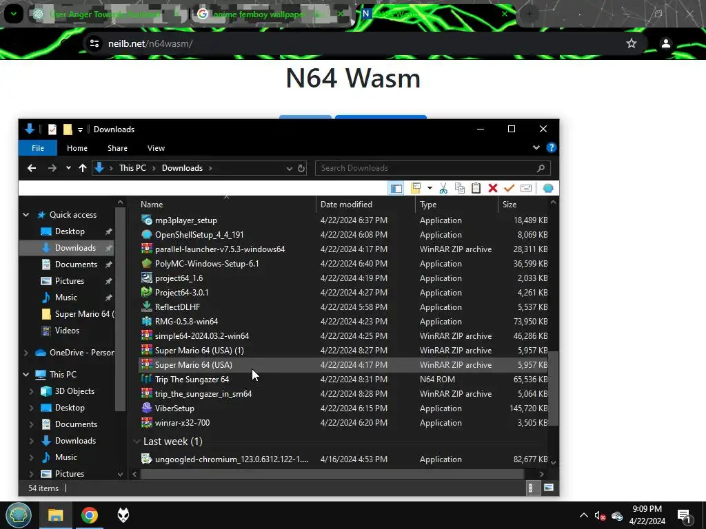Click the file list vertical scrollbar
This screenshot has height=529, width=706.
coord(554,388)
